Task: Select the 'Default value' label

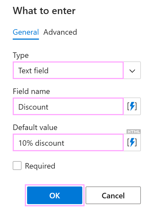Action: 35,127
